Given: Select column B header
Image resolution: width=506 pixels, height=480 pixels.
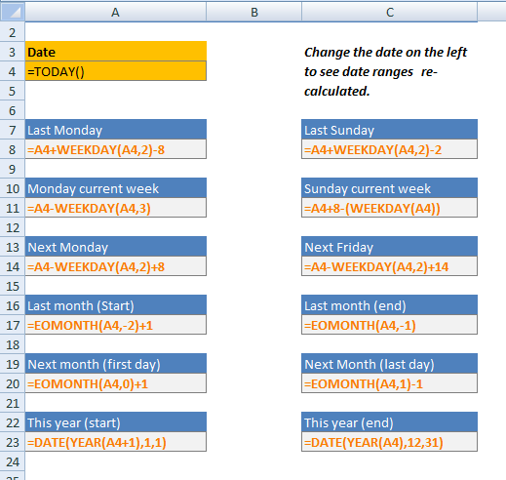Looking at the screenshot, I should pos(253,13).
